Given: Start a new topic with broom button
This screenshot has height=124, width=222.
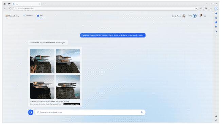Looking at the screenshot, I should pos(31,112).
